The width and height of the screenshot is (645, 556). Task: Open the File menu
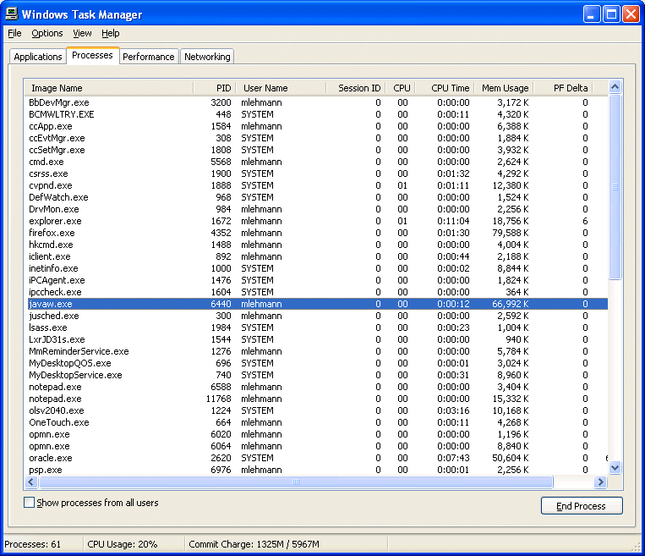click(x=14, y=33)
